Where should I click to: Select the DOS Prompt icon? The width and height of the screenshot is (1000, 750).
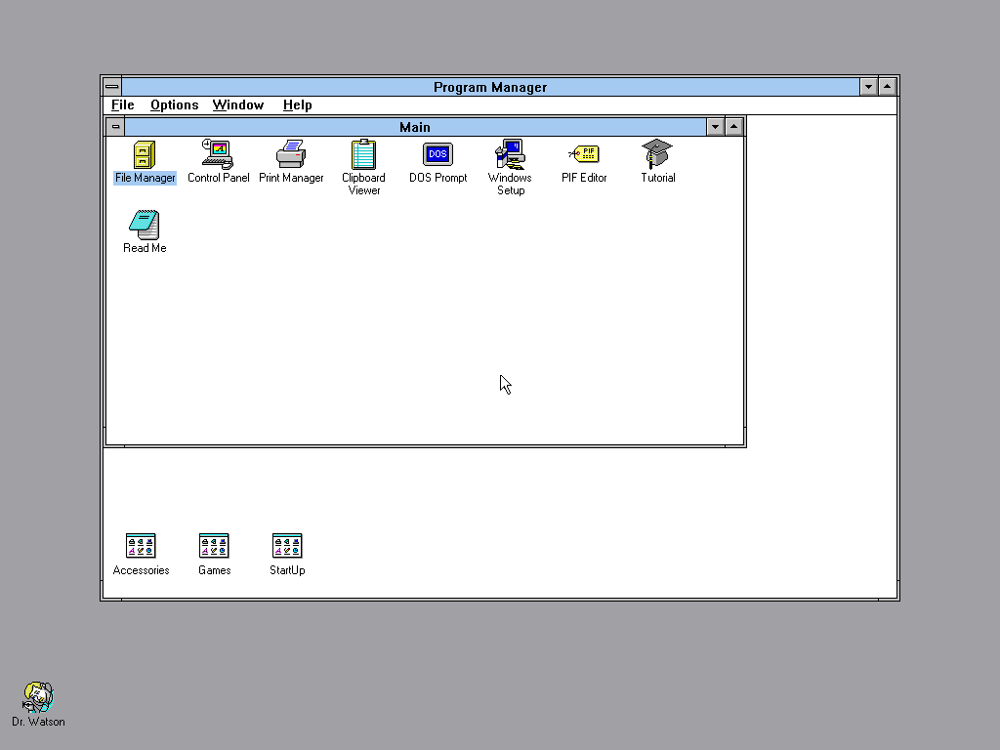[437, 154]
